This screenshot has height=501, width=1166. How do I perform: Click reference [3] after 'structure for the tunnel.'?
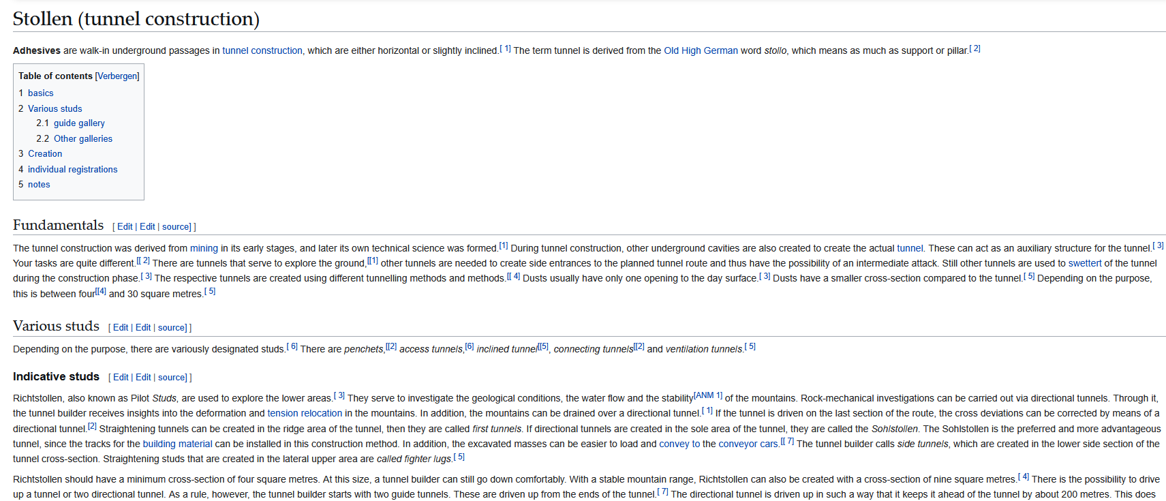coord(1158,246)
